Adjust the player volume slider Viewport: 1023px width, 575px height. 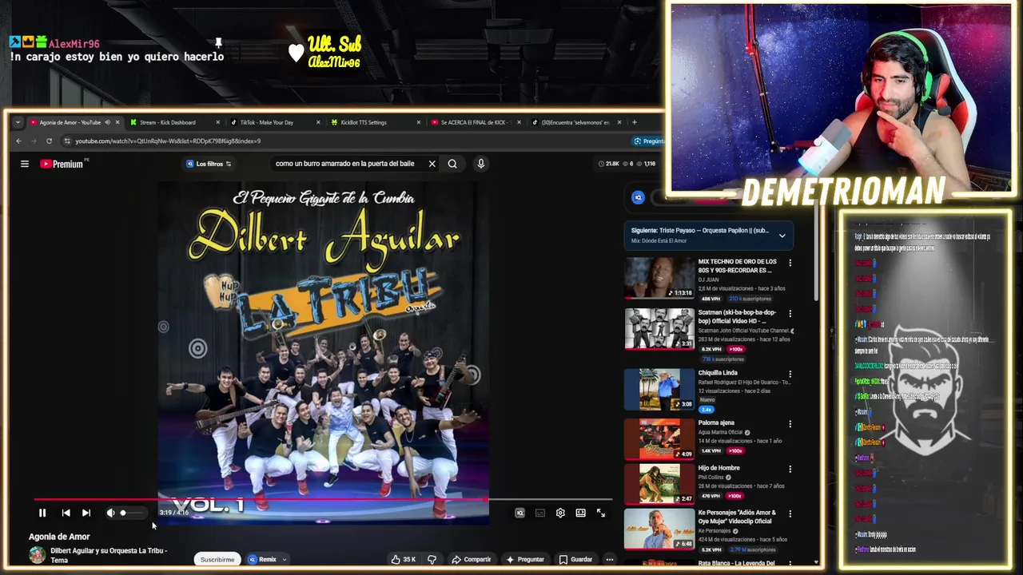(132, 513)
